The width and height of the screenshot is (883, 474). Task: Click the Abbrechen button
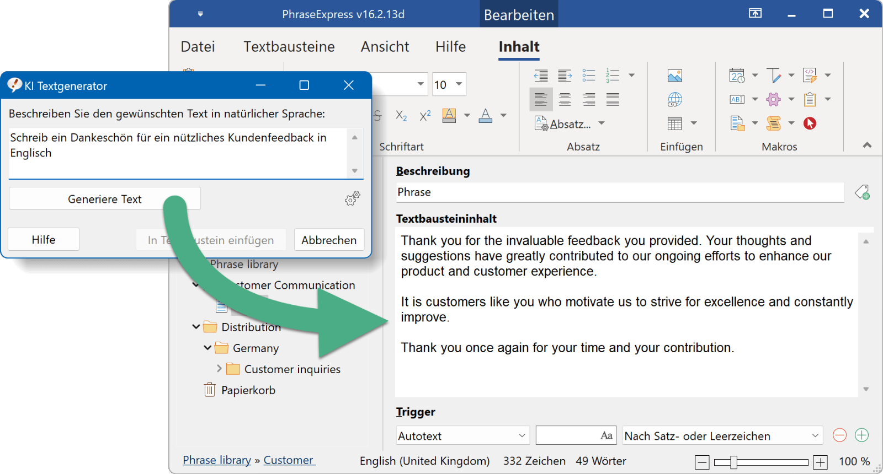[x=329, y=240]
